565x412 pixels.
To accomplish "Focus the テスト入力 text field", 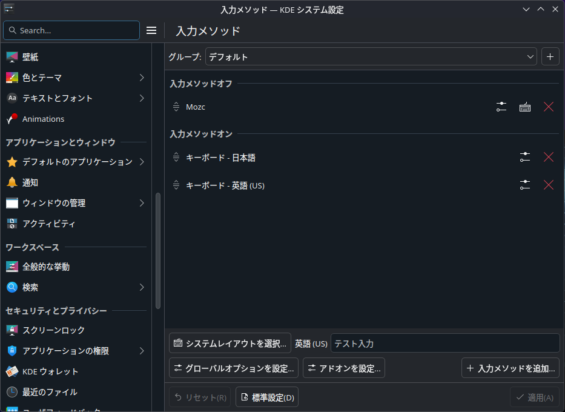I will tap(444, 343).
